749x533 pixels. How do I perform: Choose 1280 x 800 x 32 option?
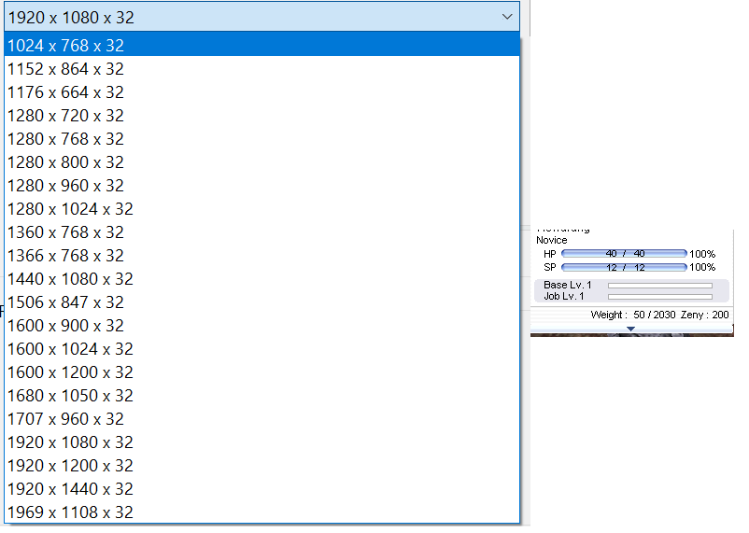pyautogui.click(x=261, y=162)
